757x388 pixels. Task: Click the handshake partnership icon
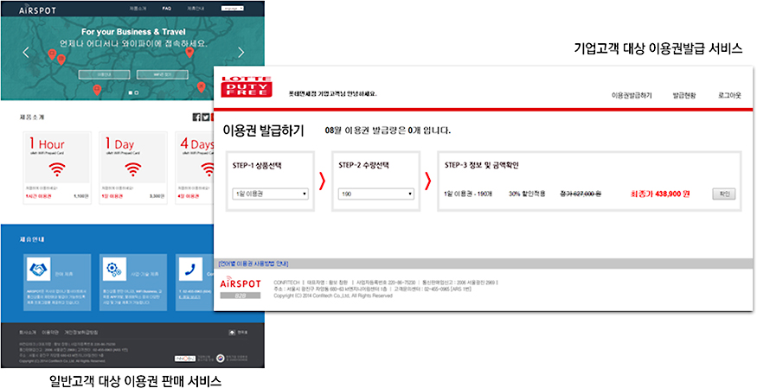coord(39,269)
